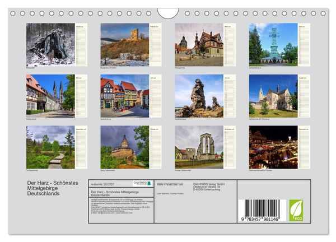Click the boxed title 'Der Harz - Schönstes Mittelgebirge'

(115, 193)
